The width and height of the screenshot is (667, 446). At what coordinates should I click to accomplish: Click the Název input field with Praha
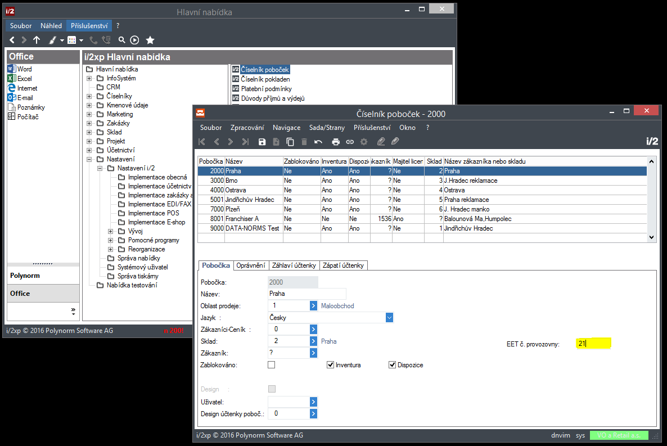tap(307, 294)
